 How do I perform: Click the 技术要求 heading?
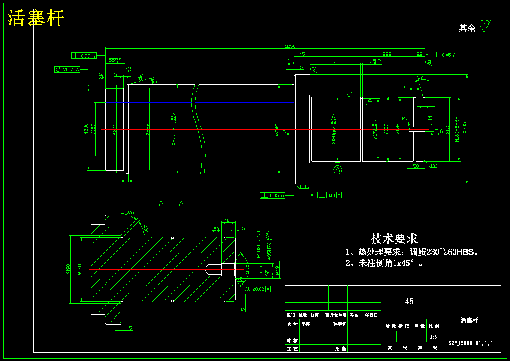click(394, 239)
